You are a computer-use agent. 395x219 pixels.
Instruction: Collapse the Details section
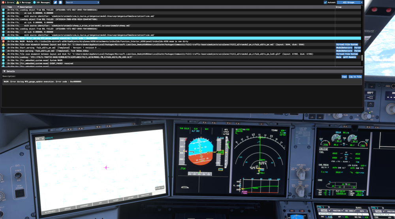4,71
